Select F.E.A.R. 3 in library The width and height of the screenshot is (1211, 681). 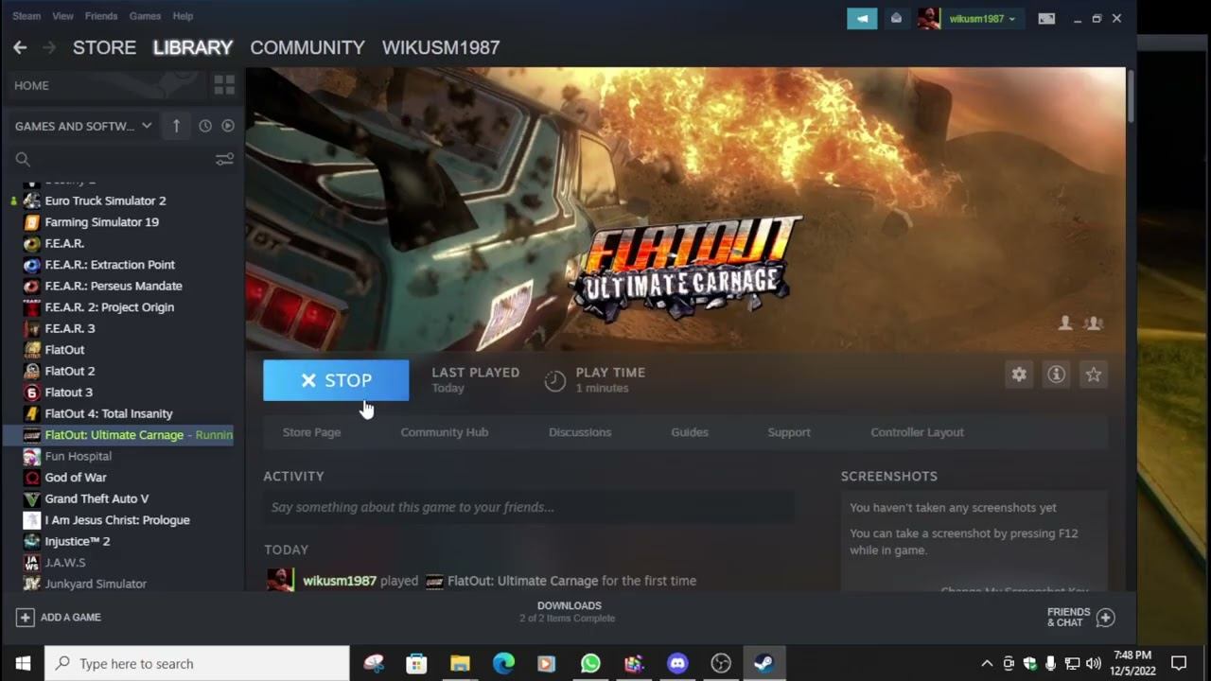70,328
